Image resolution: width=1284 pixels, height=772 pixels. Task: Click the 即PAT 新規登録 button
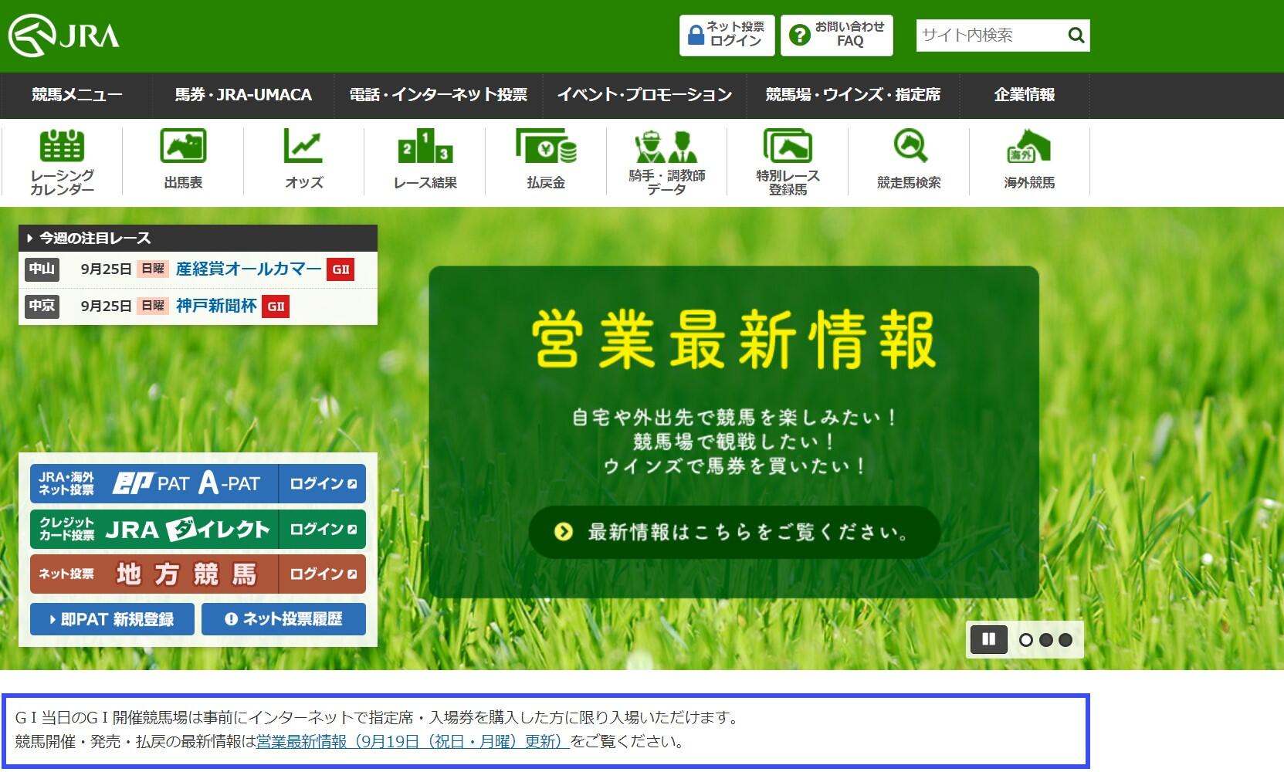point(112,619)
